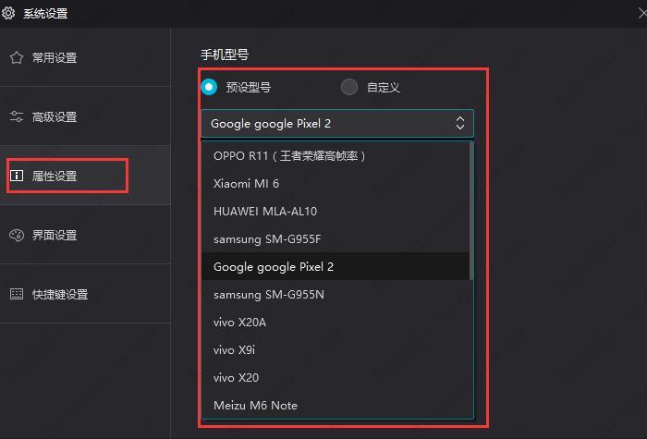Select the 预设型号 radio button
The image size is (647, 439).
(209, 87)
